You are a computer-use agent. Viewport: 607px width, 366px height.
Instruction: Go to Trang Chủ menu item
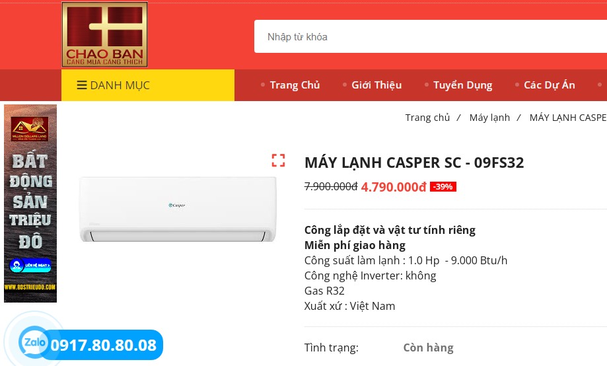pyautogui.click(x=295, y=85)
